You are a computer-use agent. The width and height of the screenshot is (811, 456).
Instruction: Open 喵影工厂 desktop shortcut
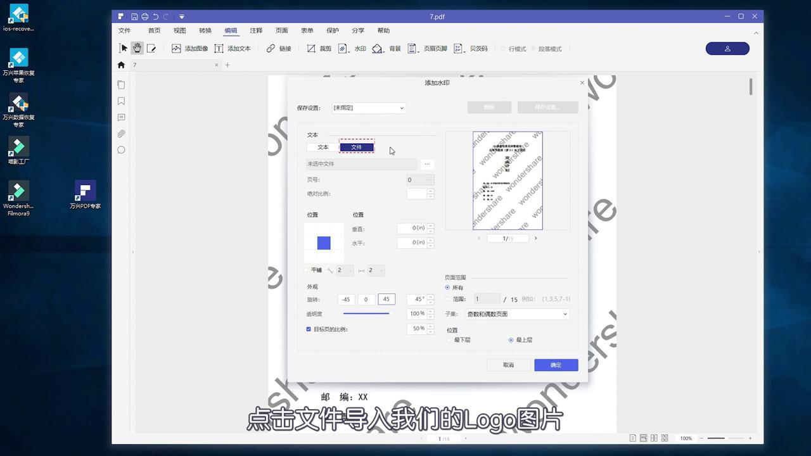(18, 151)
